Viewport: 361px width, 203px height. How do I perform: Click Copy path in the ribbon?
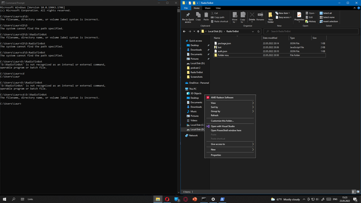pos(218,17)
